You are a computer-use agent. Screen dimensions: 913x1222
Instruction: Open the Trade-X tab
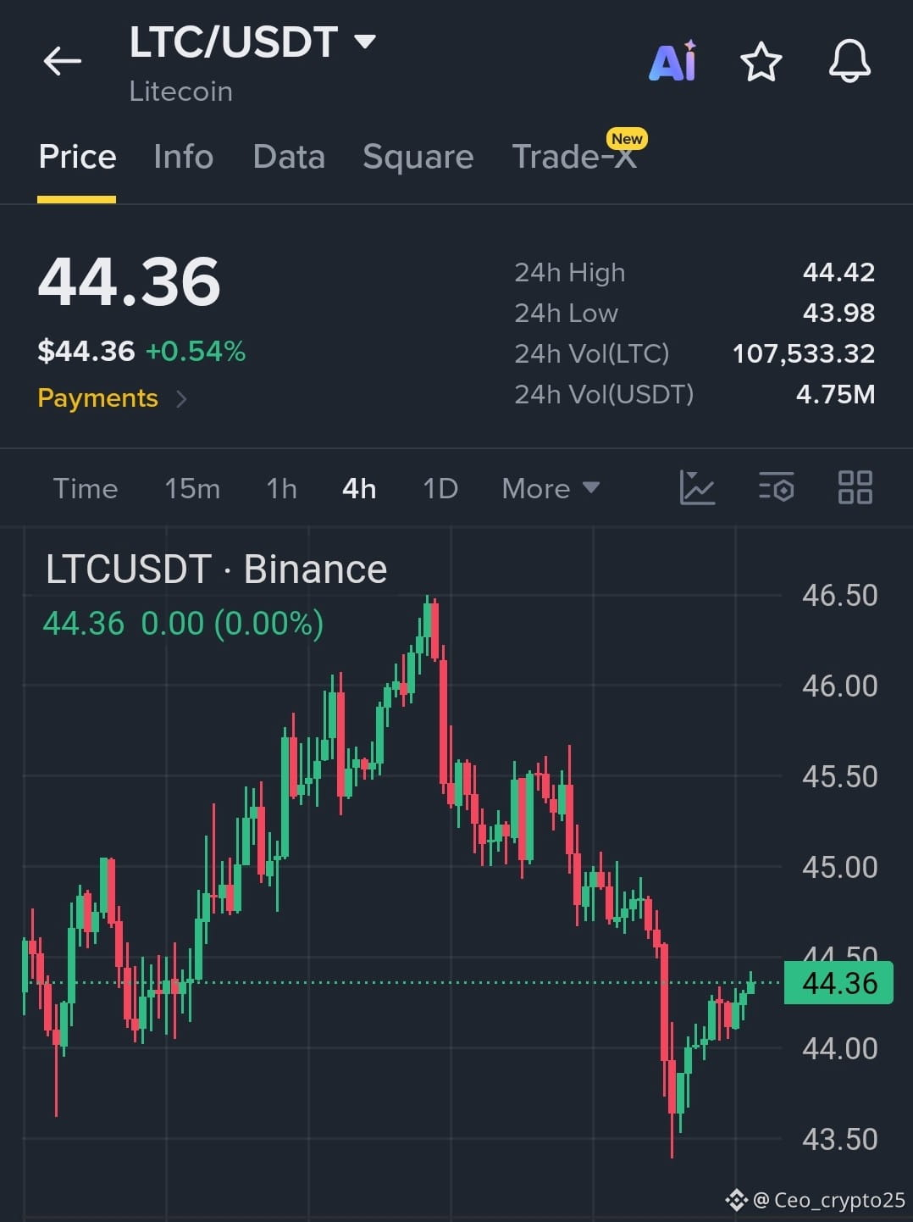coord(573,158)
